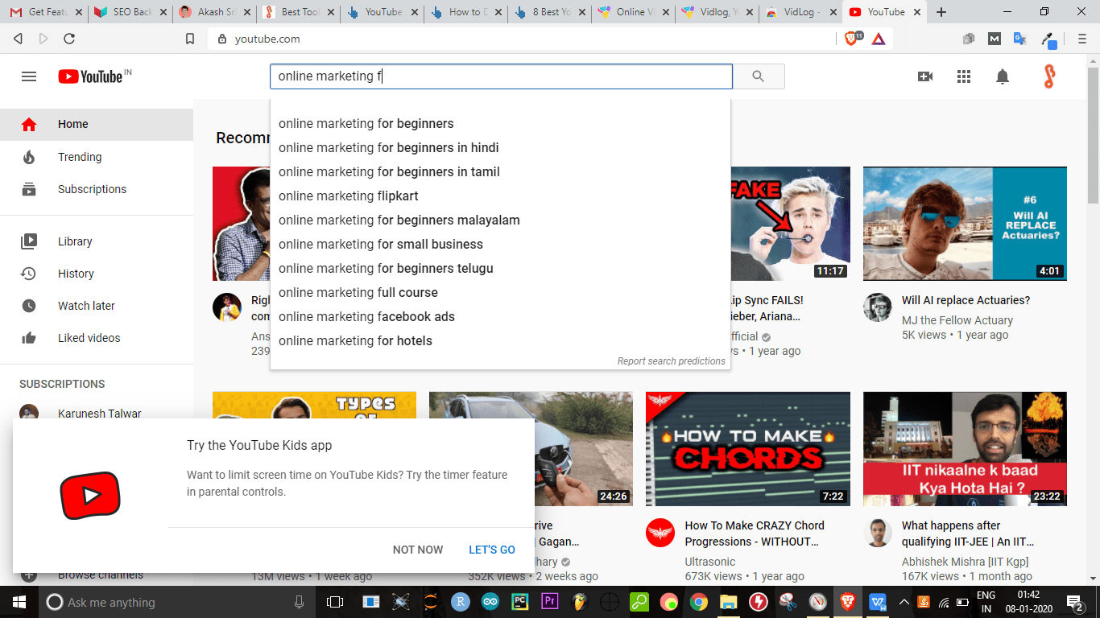Open Watch later in the sidebar
Screen dimensions: 1100x618
click(x=97, y=306)
